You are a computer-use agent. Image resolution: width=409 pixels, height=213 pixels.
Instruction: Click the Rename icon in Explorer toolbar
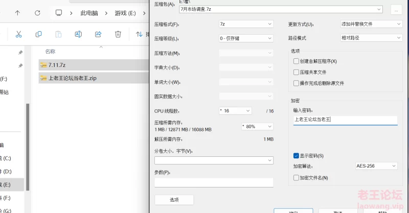78,34
